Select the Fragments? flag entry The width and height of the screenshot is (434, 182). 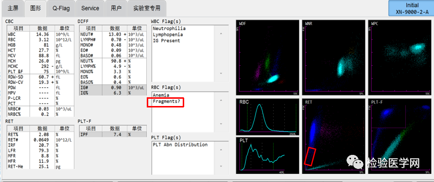coord(166,101)
